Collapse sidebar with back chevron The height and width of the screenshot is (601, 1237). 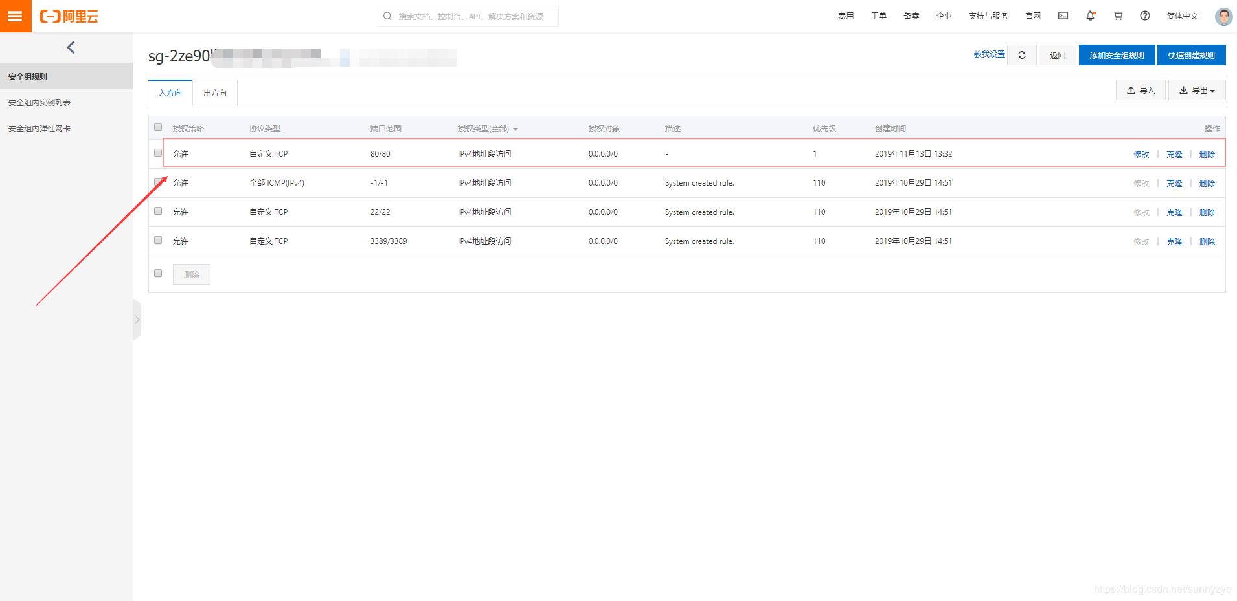[71, 47]
